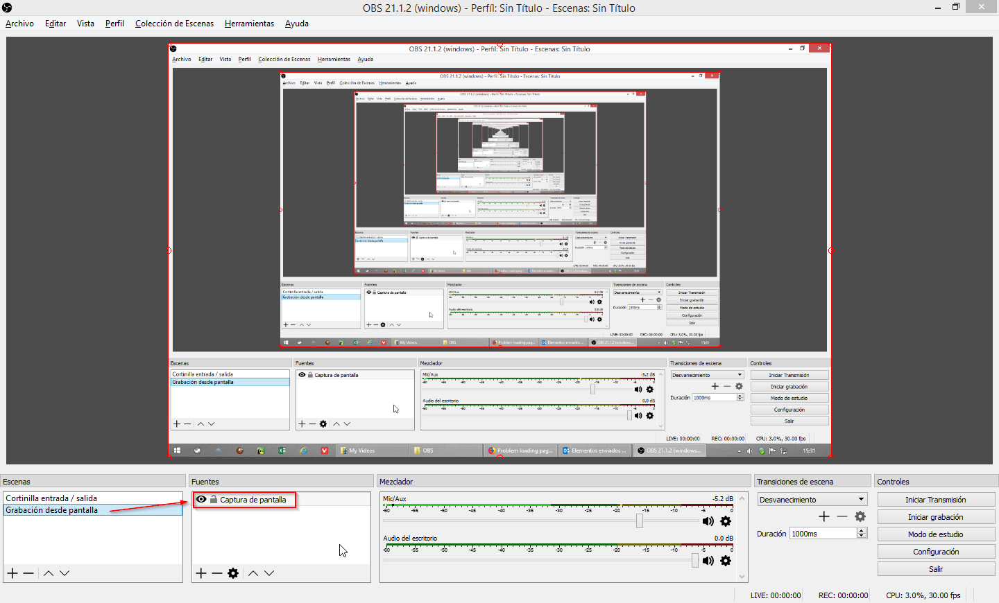Screen dimensions: 999x603
Task: Remove the selected source with Fuentes minus icon
Action: (x=217, y=573)
